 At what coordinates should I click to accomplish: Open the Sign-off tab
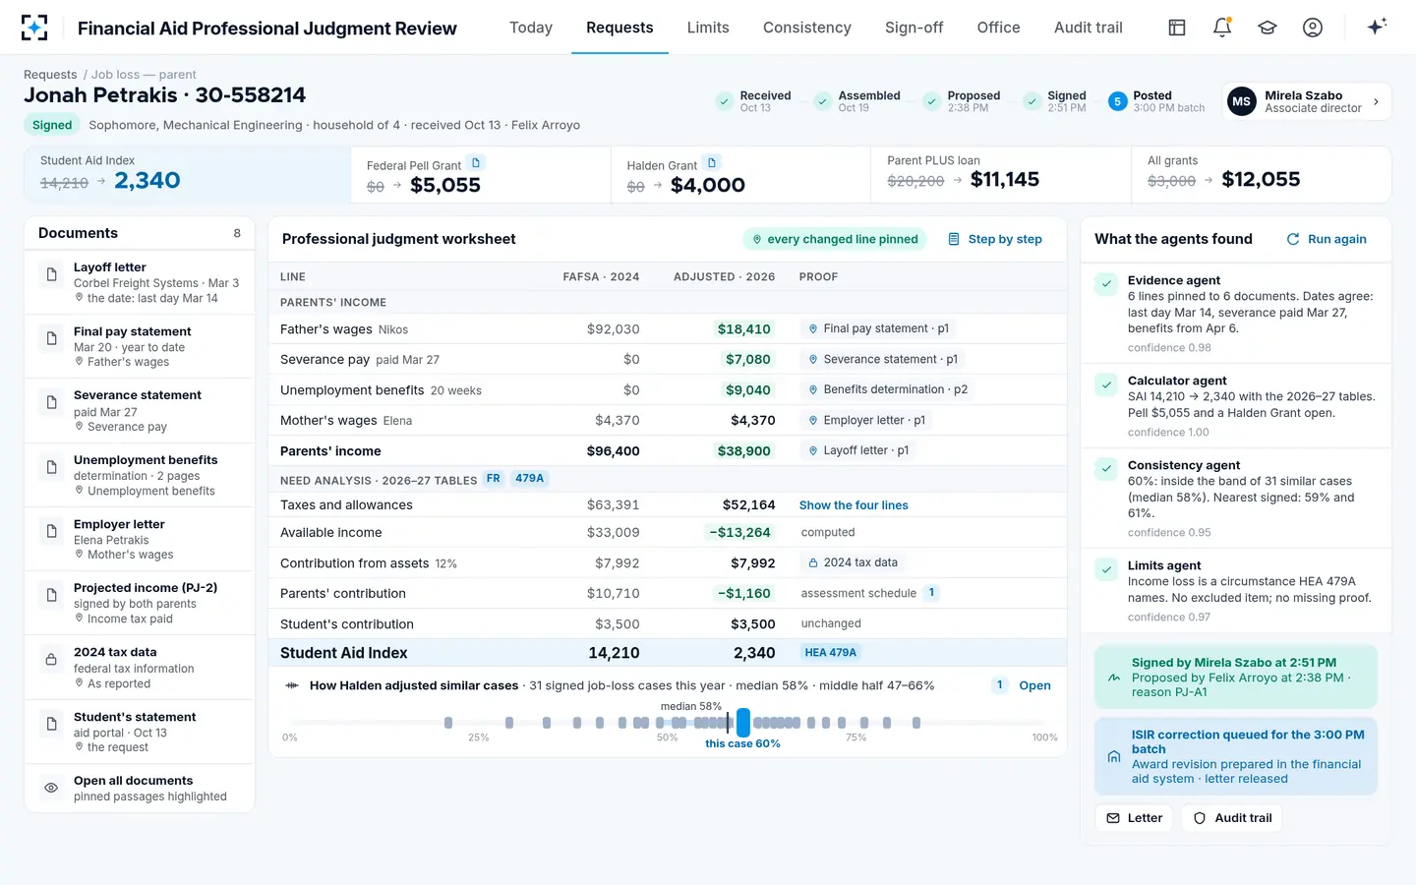pyautogui.click(x=914, y=28)
